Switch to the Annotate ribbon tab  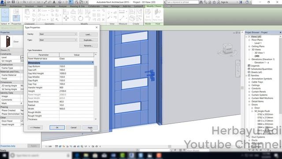pos(51,6)
